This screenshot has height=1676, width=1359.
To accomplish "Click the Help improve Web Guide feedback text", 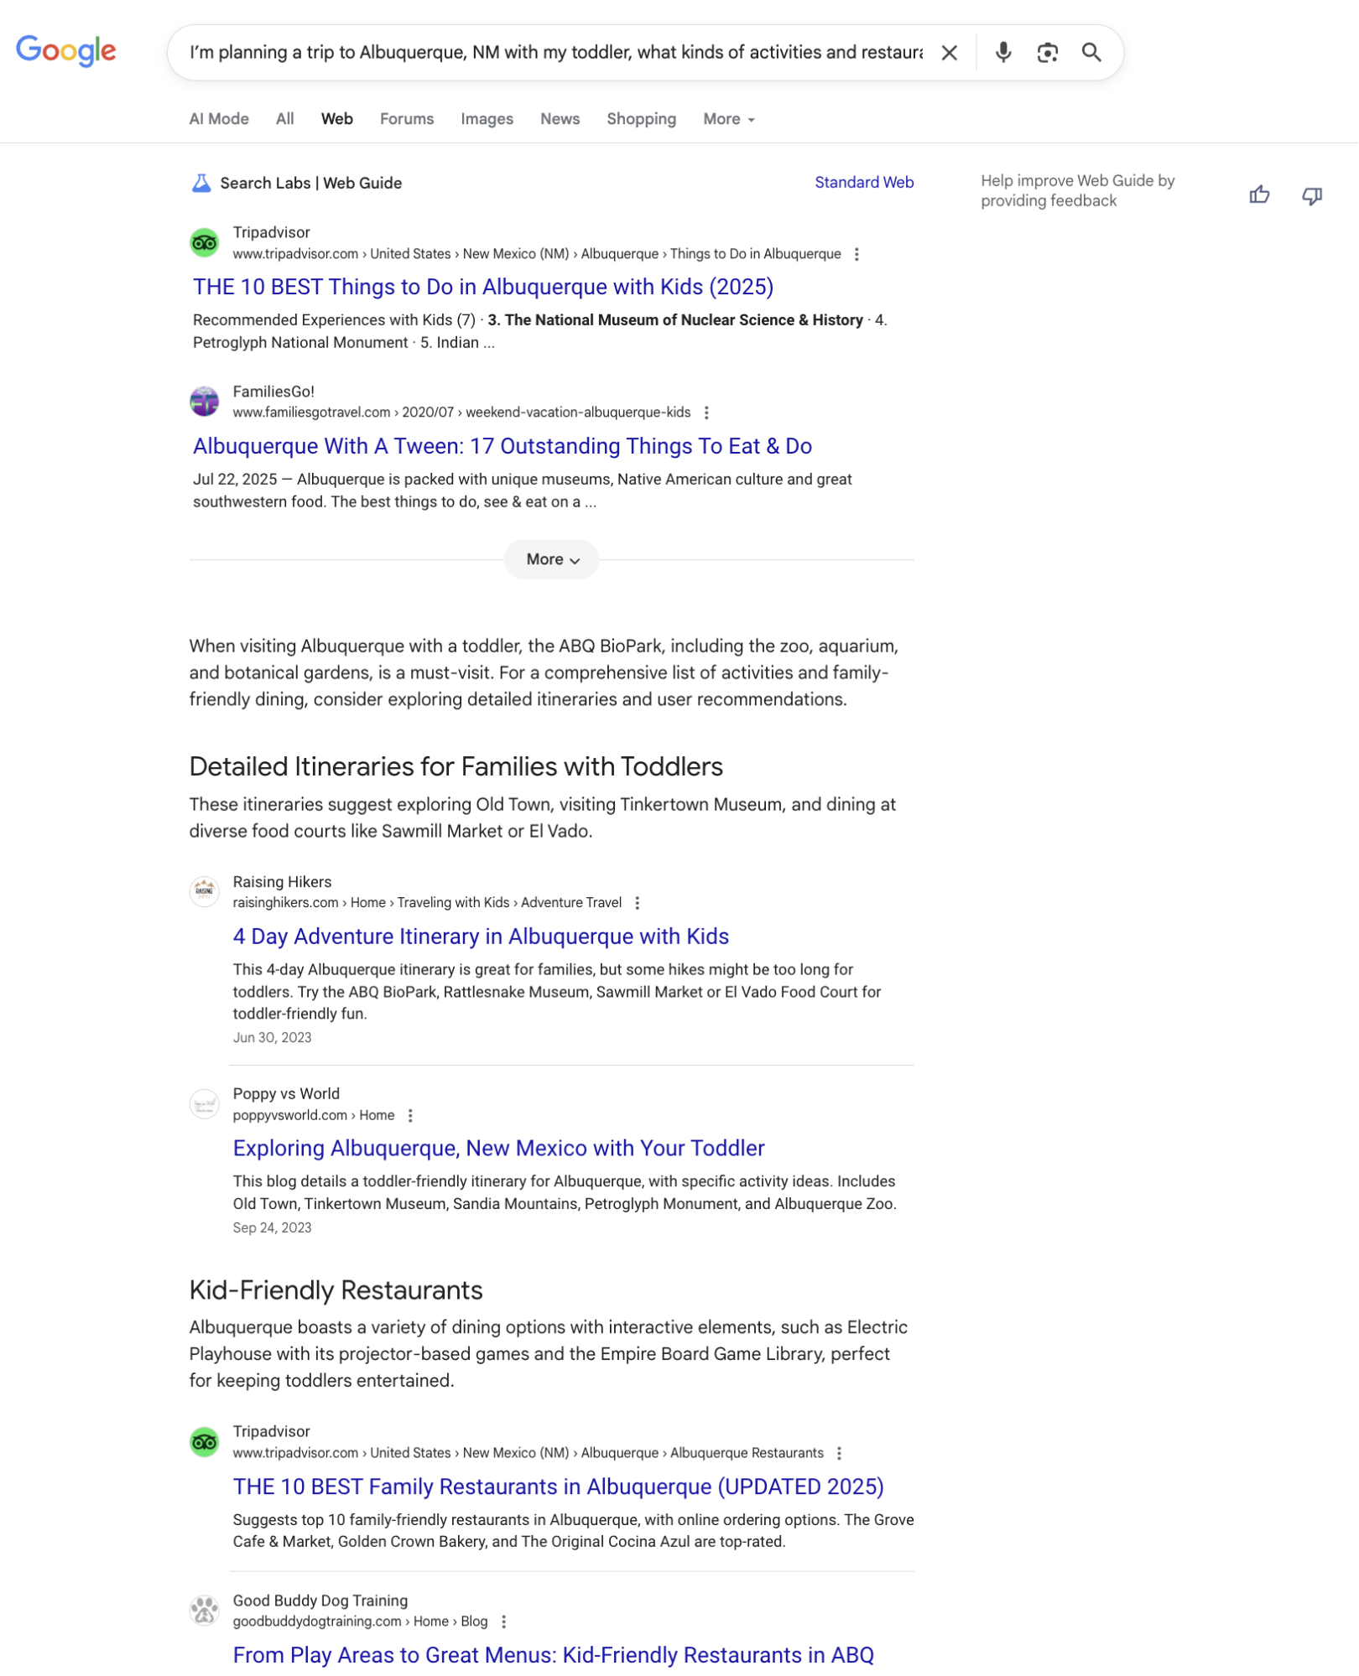I will (1079, 191).
